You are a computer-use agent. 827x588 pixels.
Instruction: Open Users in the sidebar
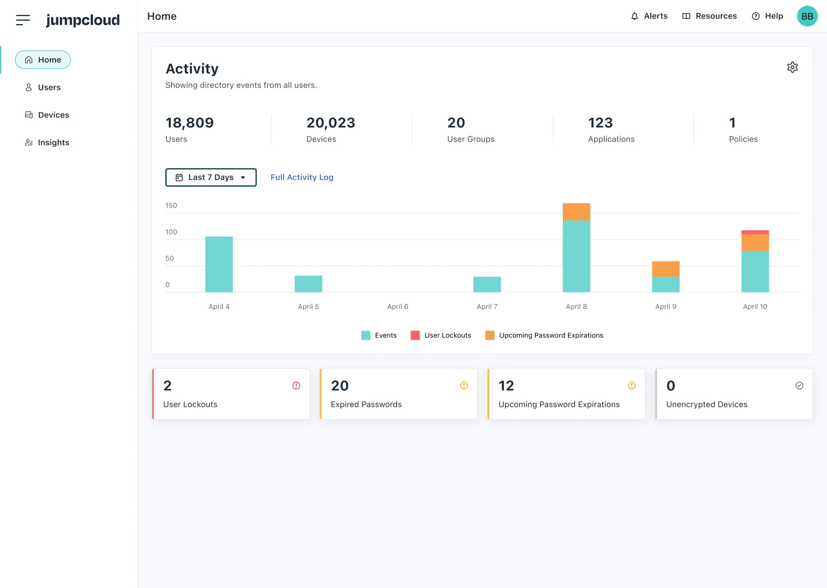coord(42,87)
